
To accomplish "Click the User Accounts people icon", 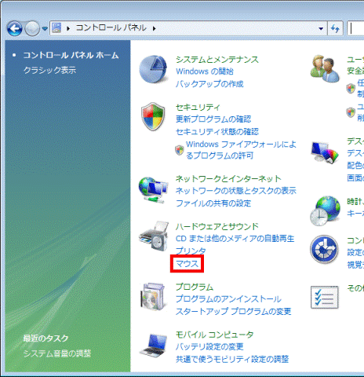I will [x=325, y=68].
